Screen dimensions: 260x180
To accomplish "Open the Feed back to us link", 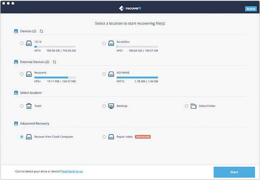I will (72, 171).
